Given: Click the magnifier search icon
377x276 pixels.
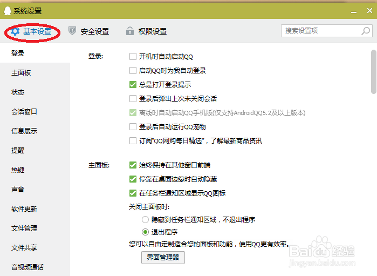Looking at the screenshot, I should (366, 31).
